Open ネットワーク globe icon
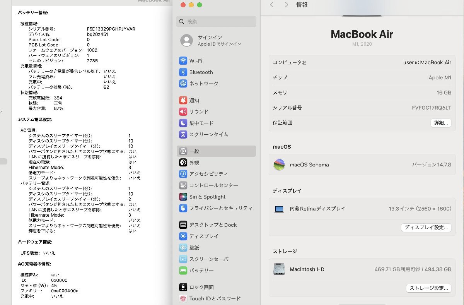This screenshot has width=464, height=305. click(183, 84)
